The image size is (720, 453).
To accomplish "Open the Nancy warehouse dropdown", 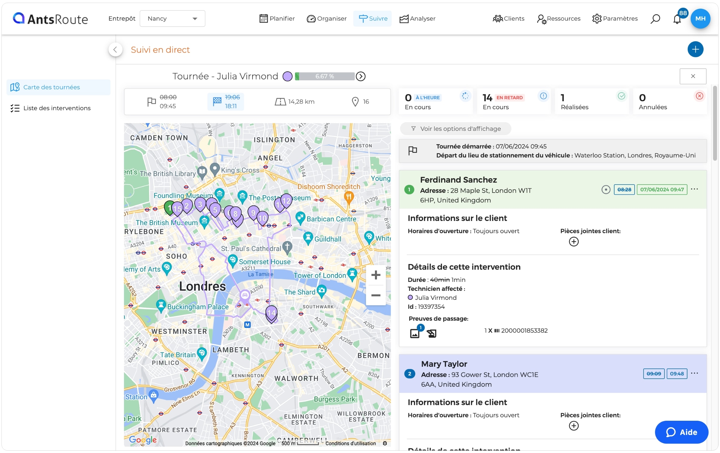I will coord(172,19).
